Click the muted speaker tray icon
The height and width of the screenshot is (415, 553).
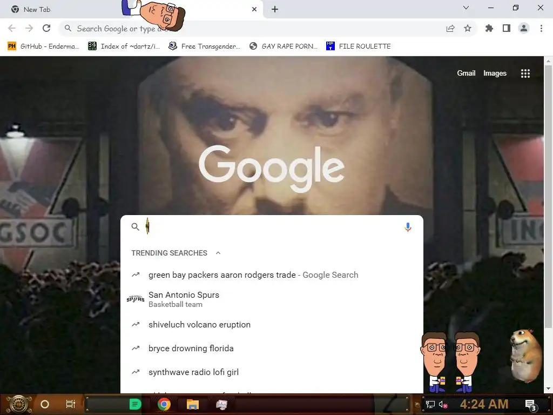click(443, 404)
